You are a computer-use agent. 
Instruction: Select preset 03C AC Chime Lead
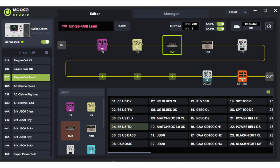[x=27, y=103]
